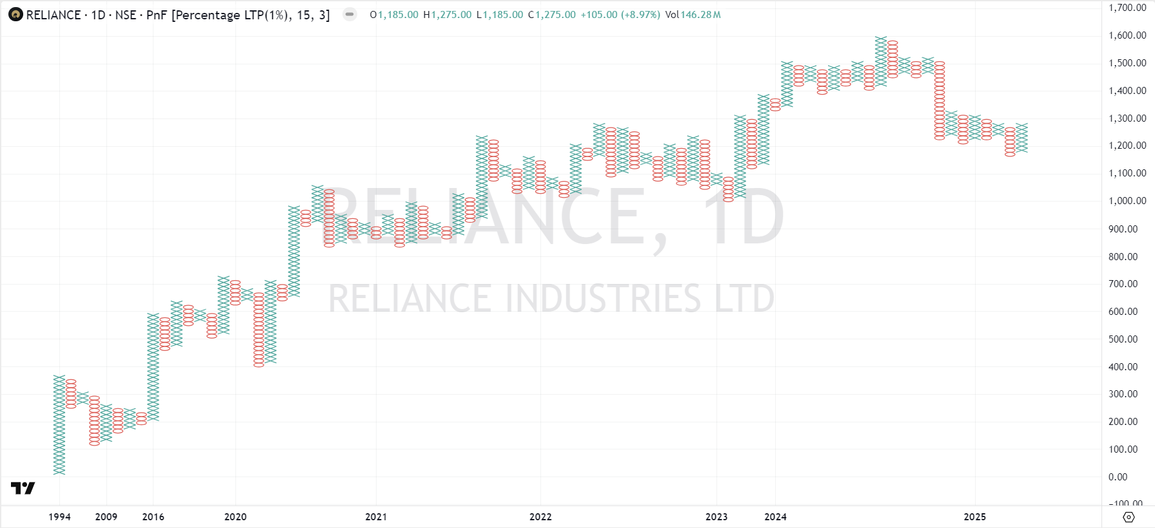
Task: Click the 300.00 price axis label
Action: (1123, 394)
